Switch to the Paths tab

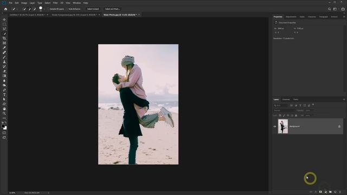(295, 100)
